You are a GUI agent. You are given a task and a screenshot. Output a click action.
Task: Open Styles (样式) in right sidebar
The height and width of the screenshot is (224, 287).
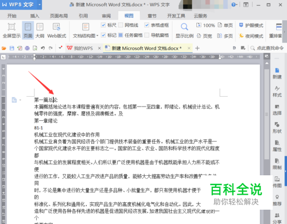coord(277,92)
